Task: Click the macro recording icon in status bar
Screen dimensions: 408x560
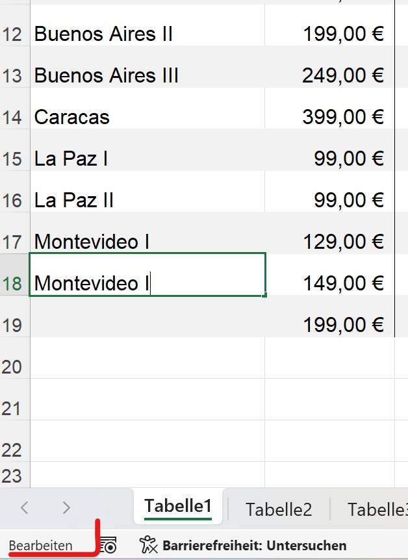Action: coord(108,546)
